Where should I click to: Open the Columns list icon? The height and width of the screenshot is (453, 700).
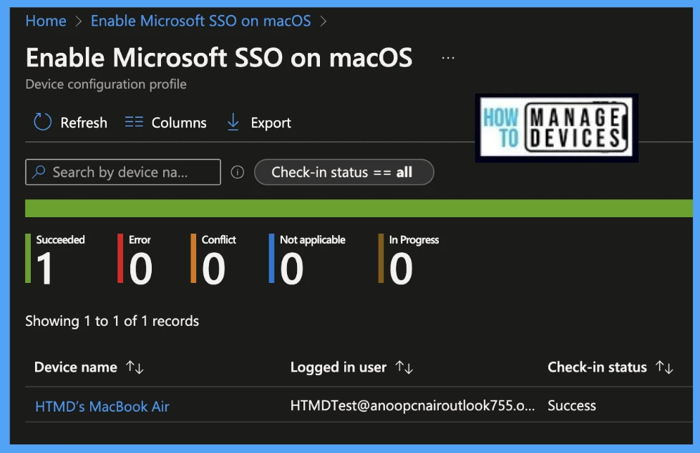coord(134,121)
